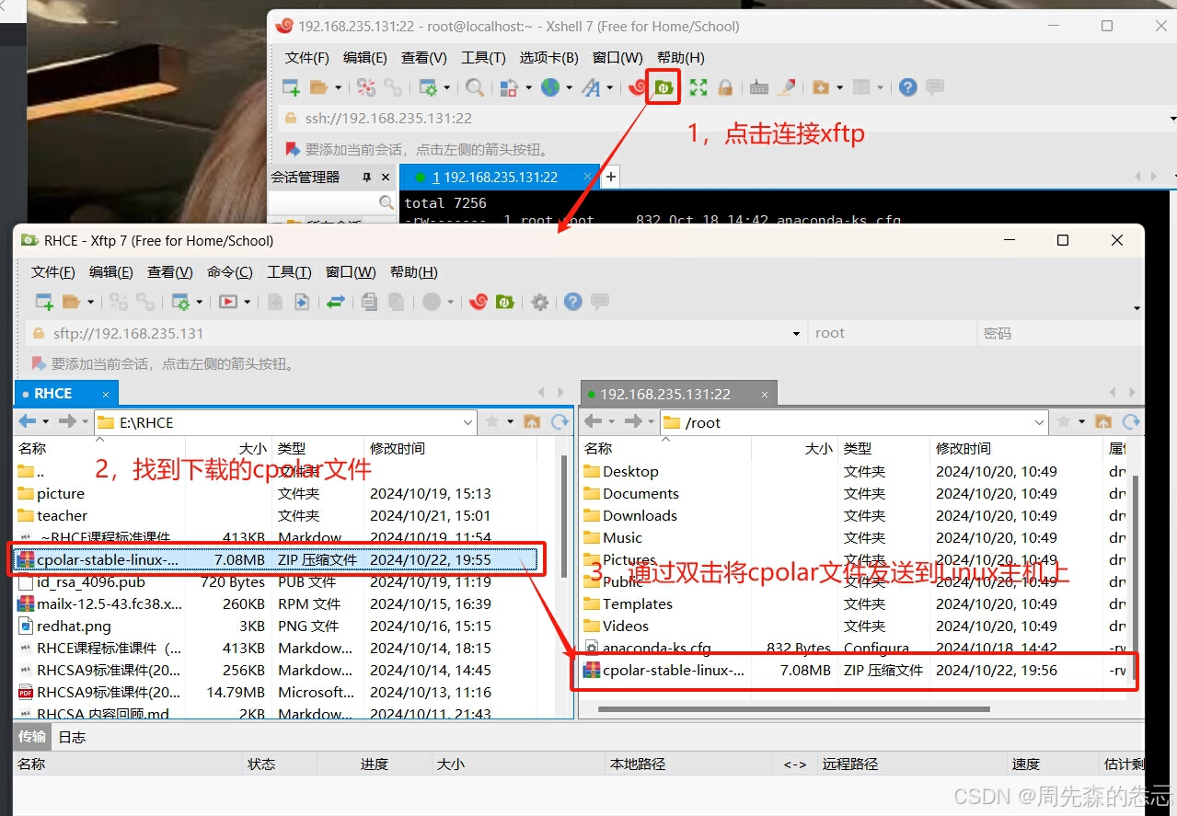Click the keyboard icon in Xshell toolbar
Screen dimensions: 1177x816
[x=759, y=87]
